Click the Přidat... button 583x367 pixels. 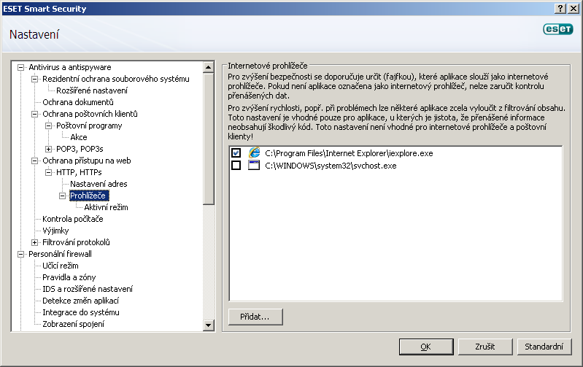pyautogui.click(x=255, y=317)
